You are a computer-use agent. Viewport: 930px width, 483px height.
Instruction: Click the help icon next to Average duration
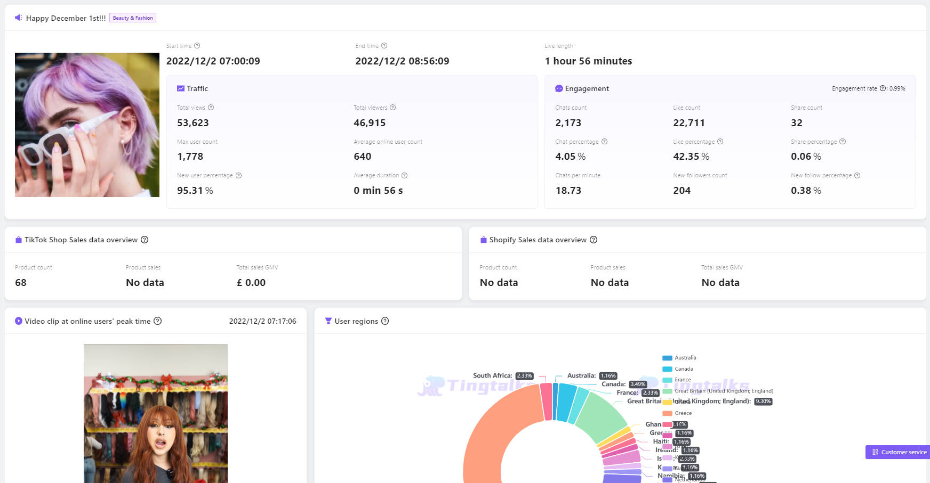(404, 175)
